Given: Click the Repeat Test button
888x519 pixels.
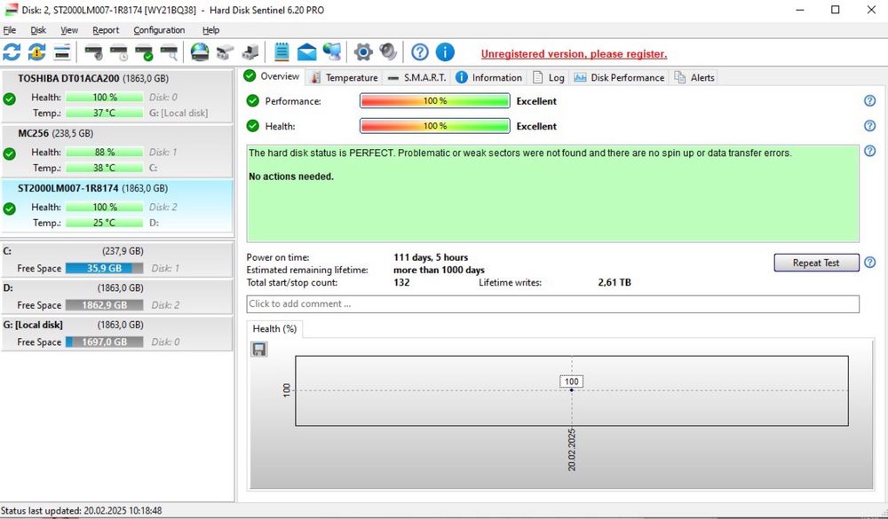Looking at the screenshot, I should pos(816,263).
